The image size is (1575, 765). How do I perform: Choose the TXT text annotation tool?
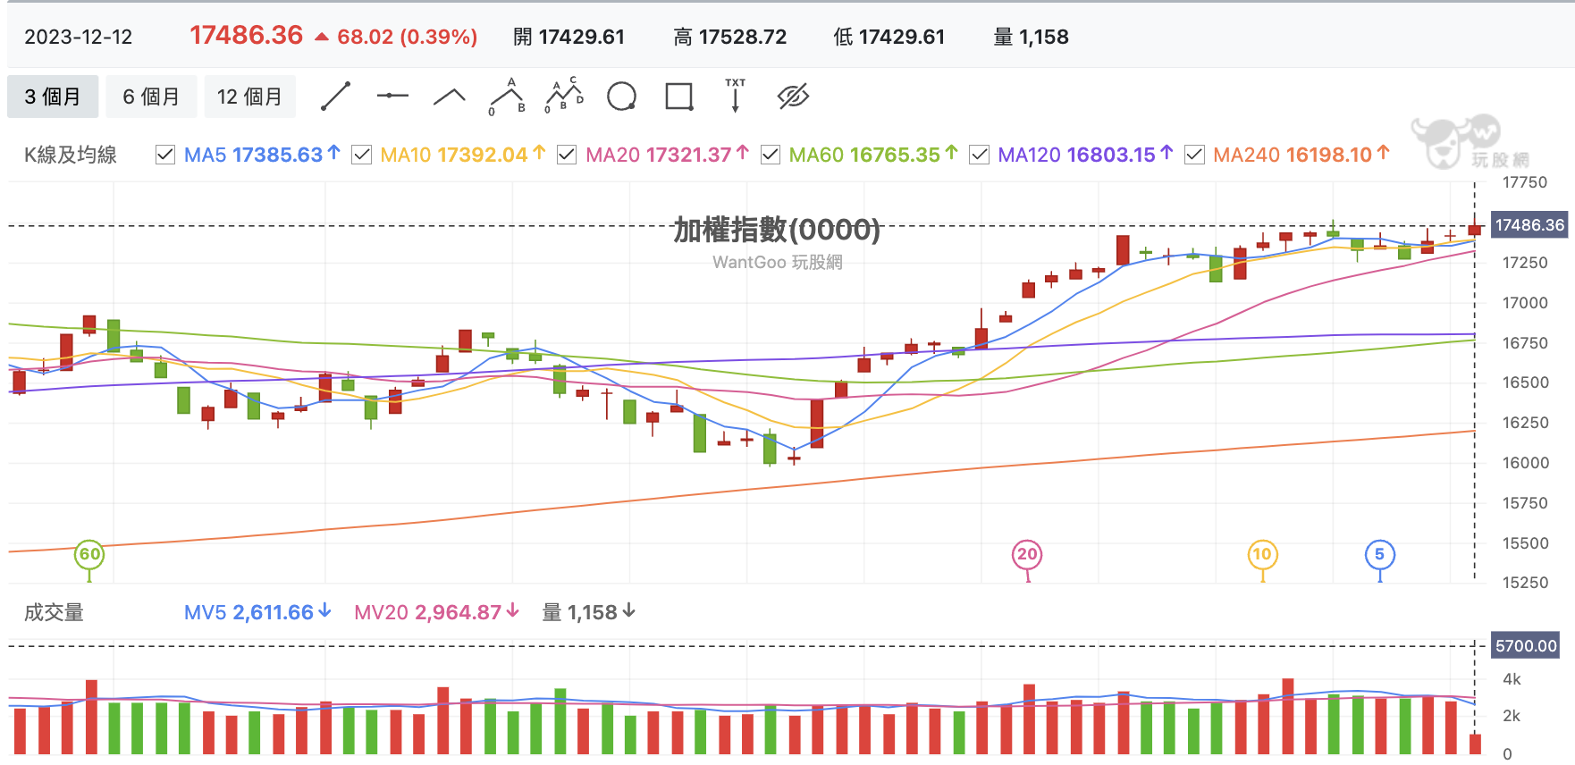736,96
